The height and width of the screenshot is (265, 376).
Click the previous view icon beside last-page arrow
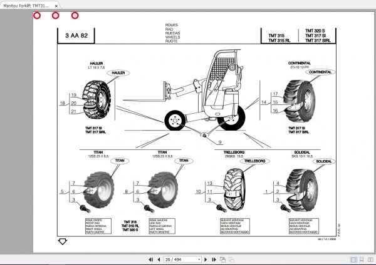point(222,259)
